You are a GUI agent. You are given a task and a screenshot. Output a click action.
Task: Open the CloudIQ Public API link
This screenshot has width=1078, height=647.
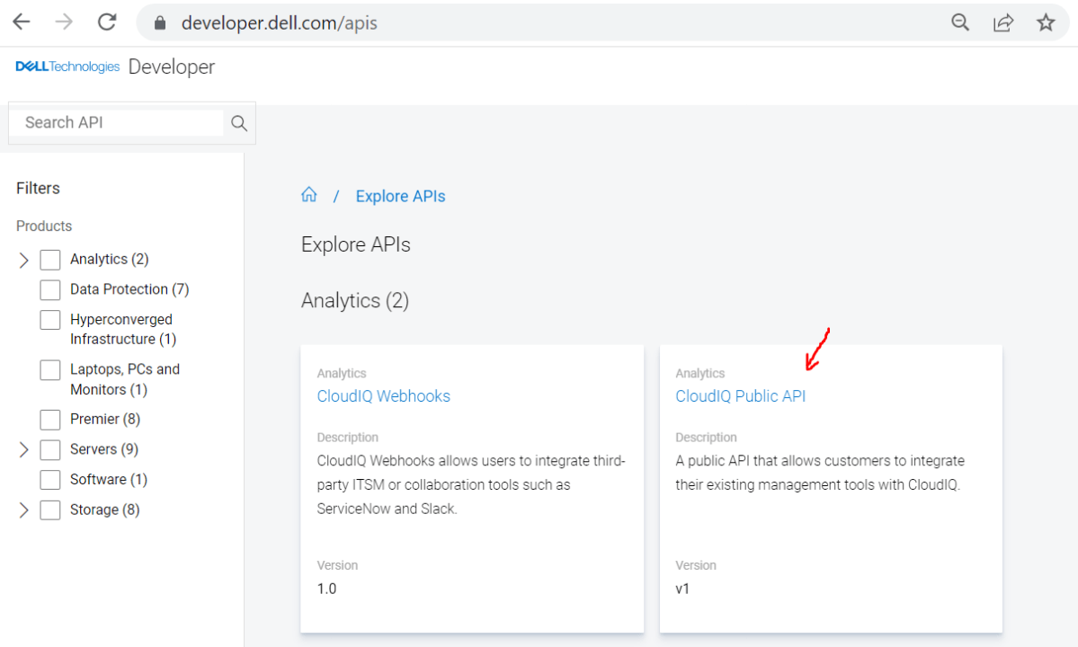point(740,395)
